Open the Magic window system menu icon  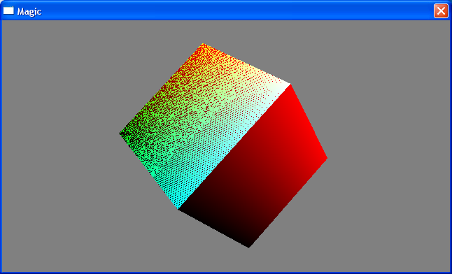[8, 10]
